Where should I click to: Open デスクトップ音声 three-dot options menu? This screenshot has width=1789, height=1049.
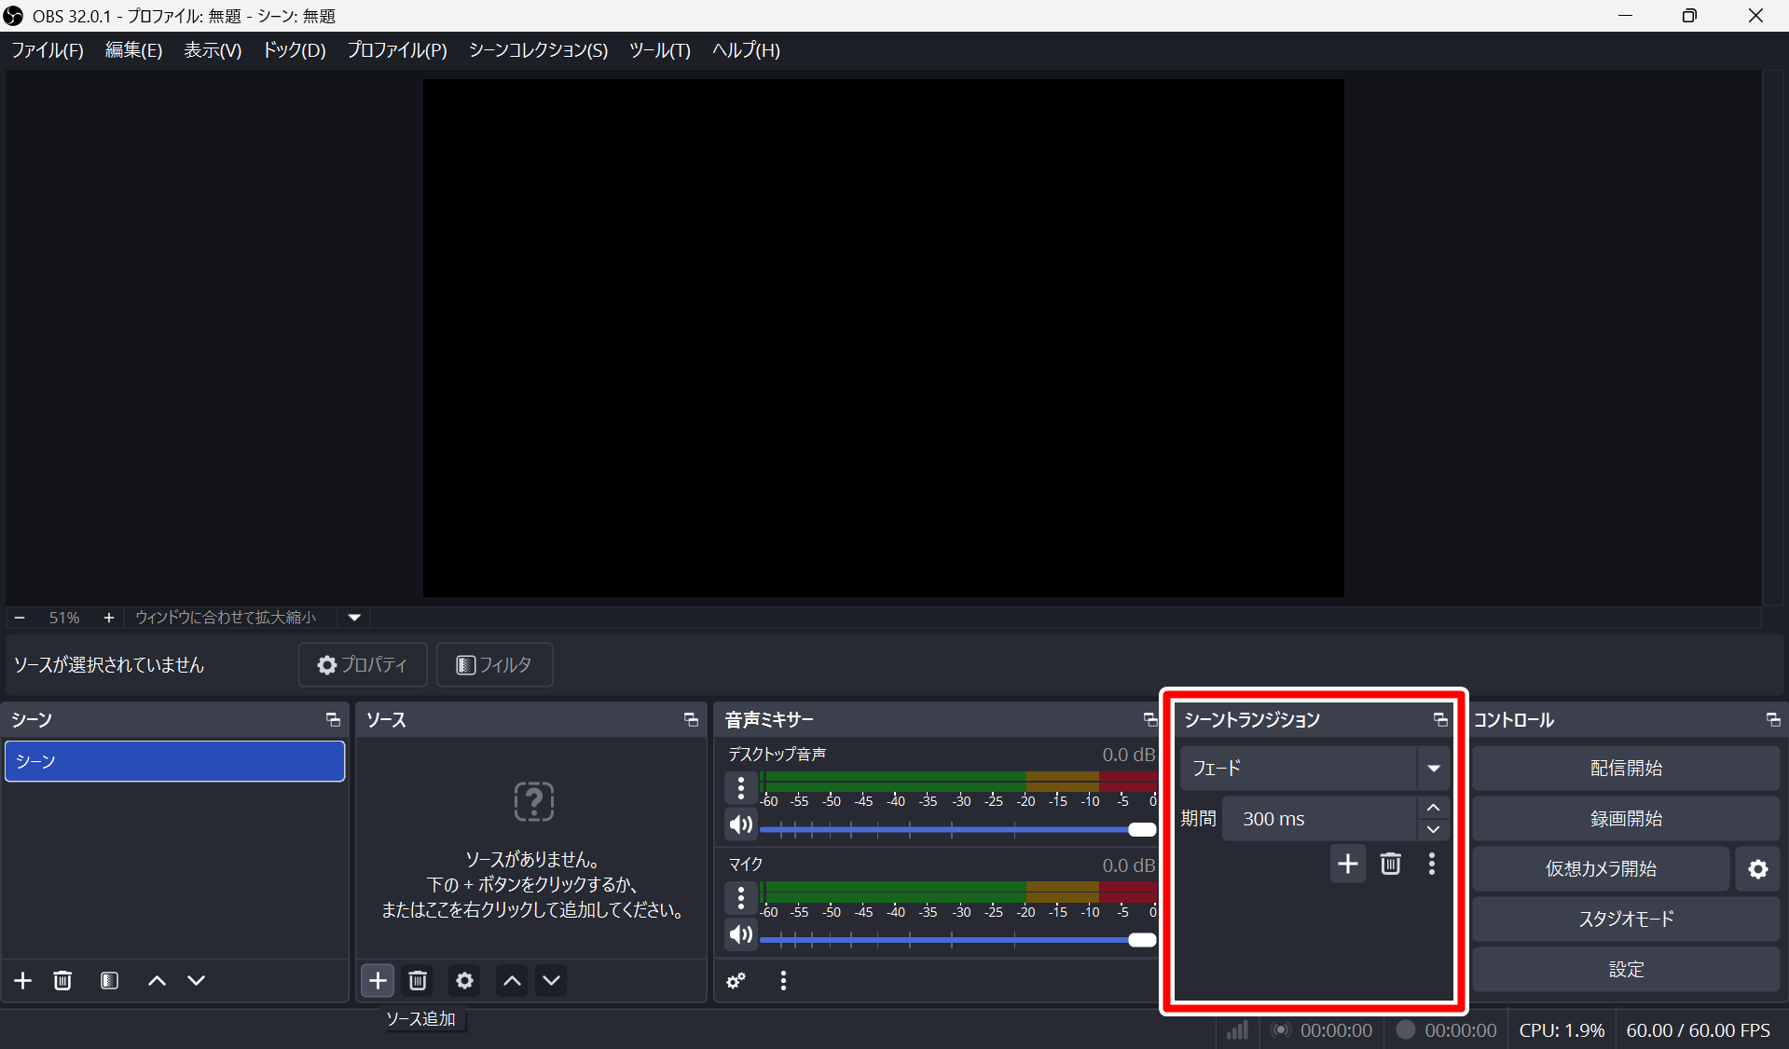(741, 788)
